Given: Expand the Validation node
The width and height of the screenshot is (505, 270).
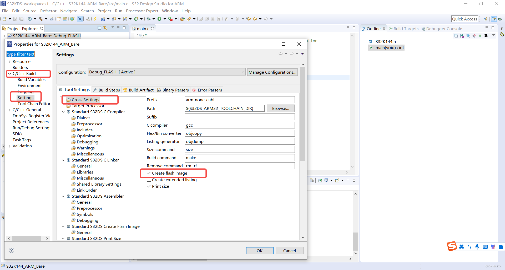Looking at the screenshot, I should 10,146.
